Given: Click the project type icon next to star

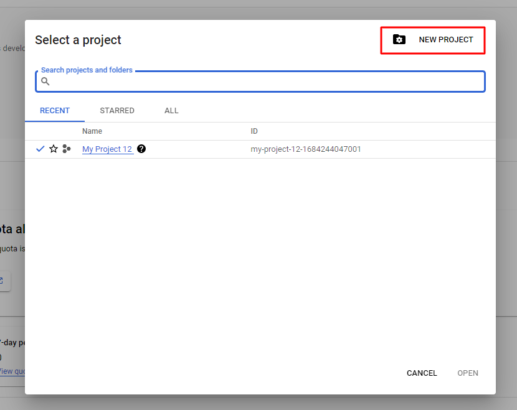Looking at the screenshot, I should pos(67,149).
